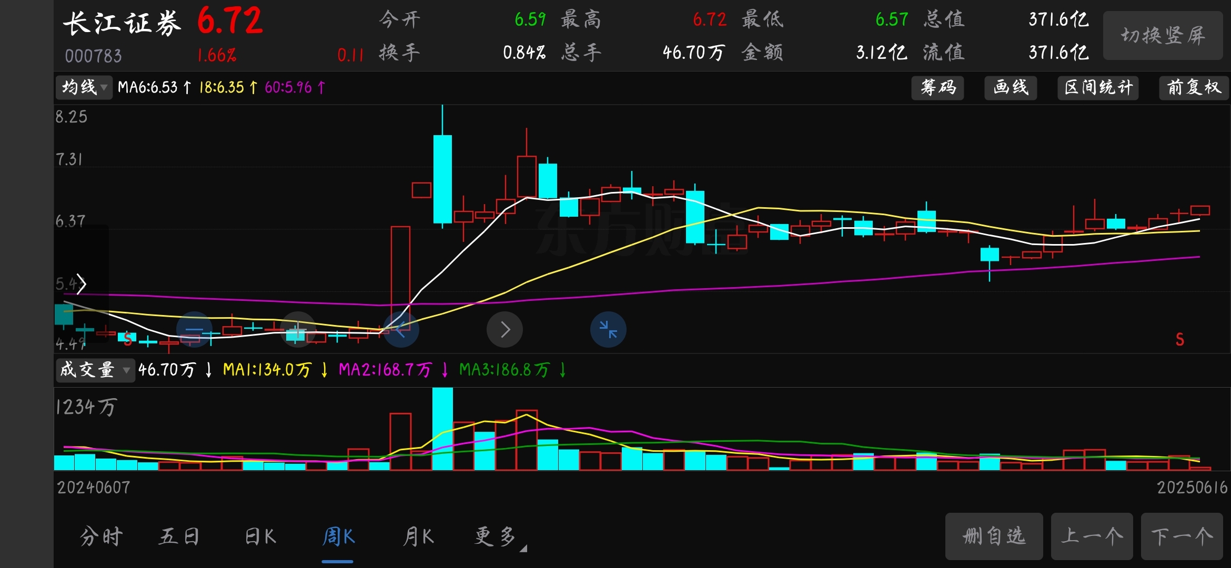Tap the magenta 60:5.96 moving average label
This screenshot has height=568, width=1231.
(x=295, y=87)
